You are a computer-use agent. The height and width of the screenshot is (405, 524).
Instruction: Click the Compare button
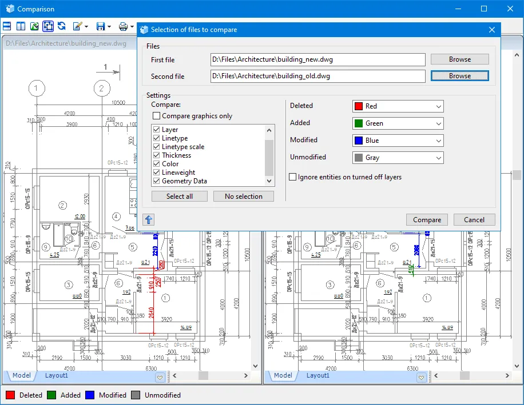(x=427, y=219)
